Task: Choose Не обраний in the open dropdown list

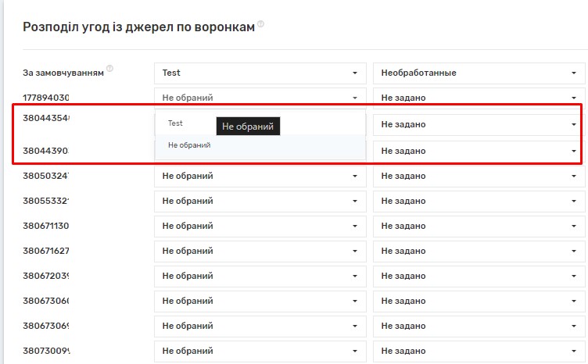Action: [189, 145]
